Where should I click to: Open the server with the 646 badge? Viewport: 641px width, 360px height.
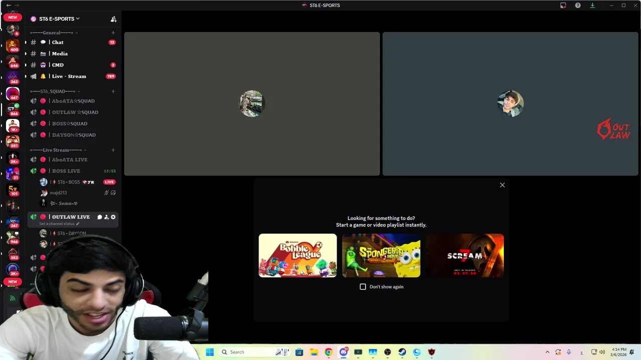[13, 61]
